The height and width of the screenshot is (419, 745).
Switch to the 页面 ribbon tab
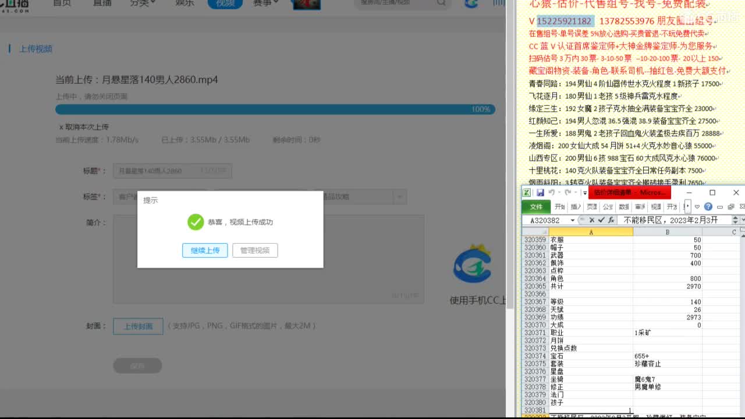592,207
